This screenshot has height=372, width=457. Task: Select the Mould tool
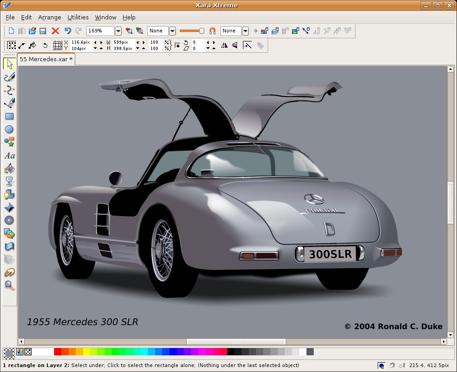[9, 246]
